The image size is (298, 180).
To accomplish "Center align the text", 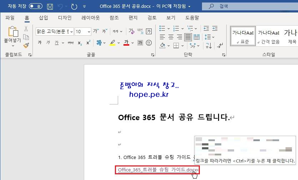I will (171, 37).
